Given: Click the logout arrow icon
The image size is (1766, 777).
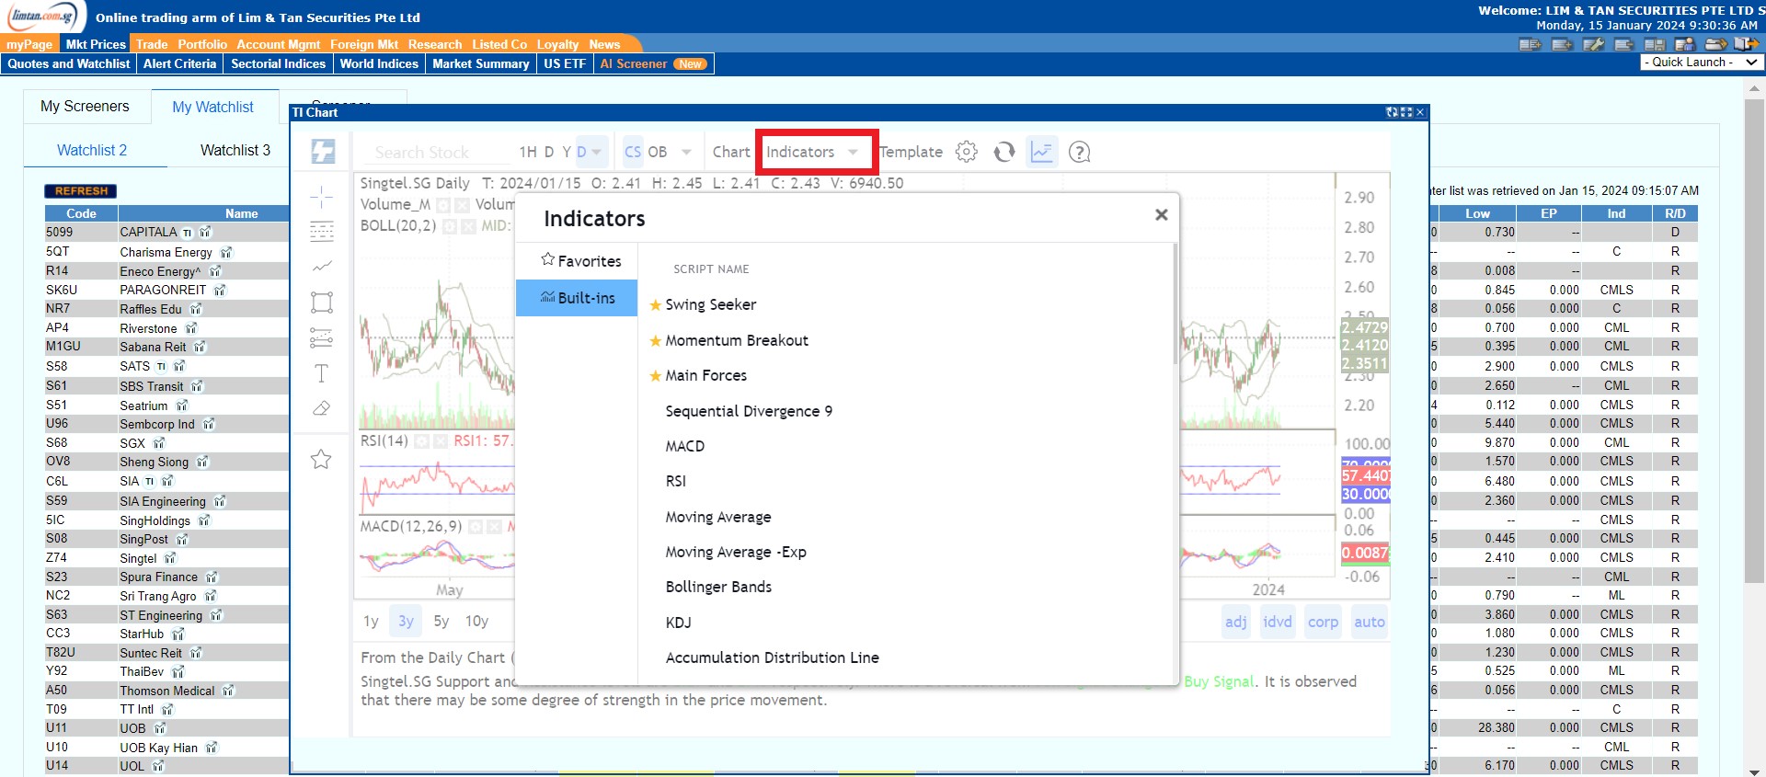Looking at the screenshot, I should pos(1746,44).
